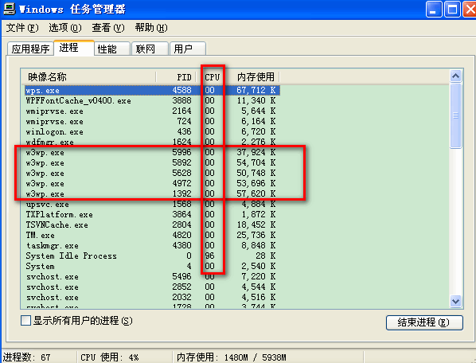Click the Task Manager title bar icon
Image resolution: width=476 pixels, height=363 pixels.
9,9
